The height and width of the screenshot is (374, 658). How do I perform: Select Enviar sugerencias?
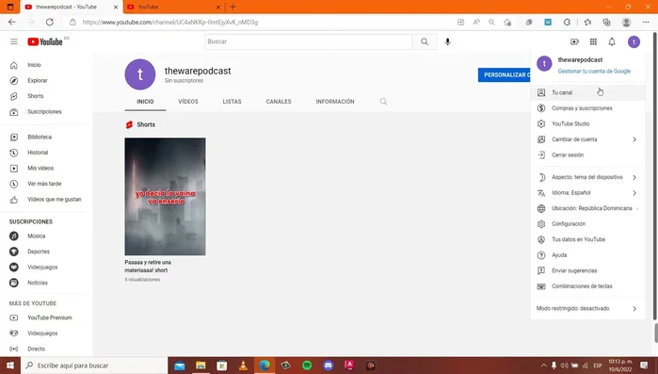point(588,270)
